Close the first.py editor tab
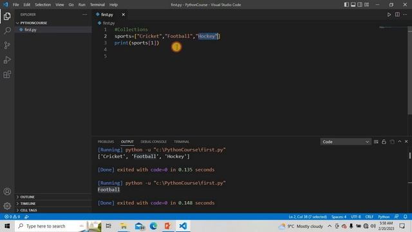The image size is (412, 232). click(123, 15)
